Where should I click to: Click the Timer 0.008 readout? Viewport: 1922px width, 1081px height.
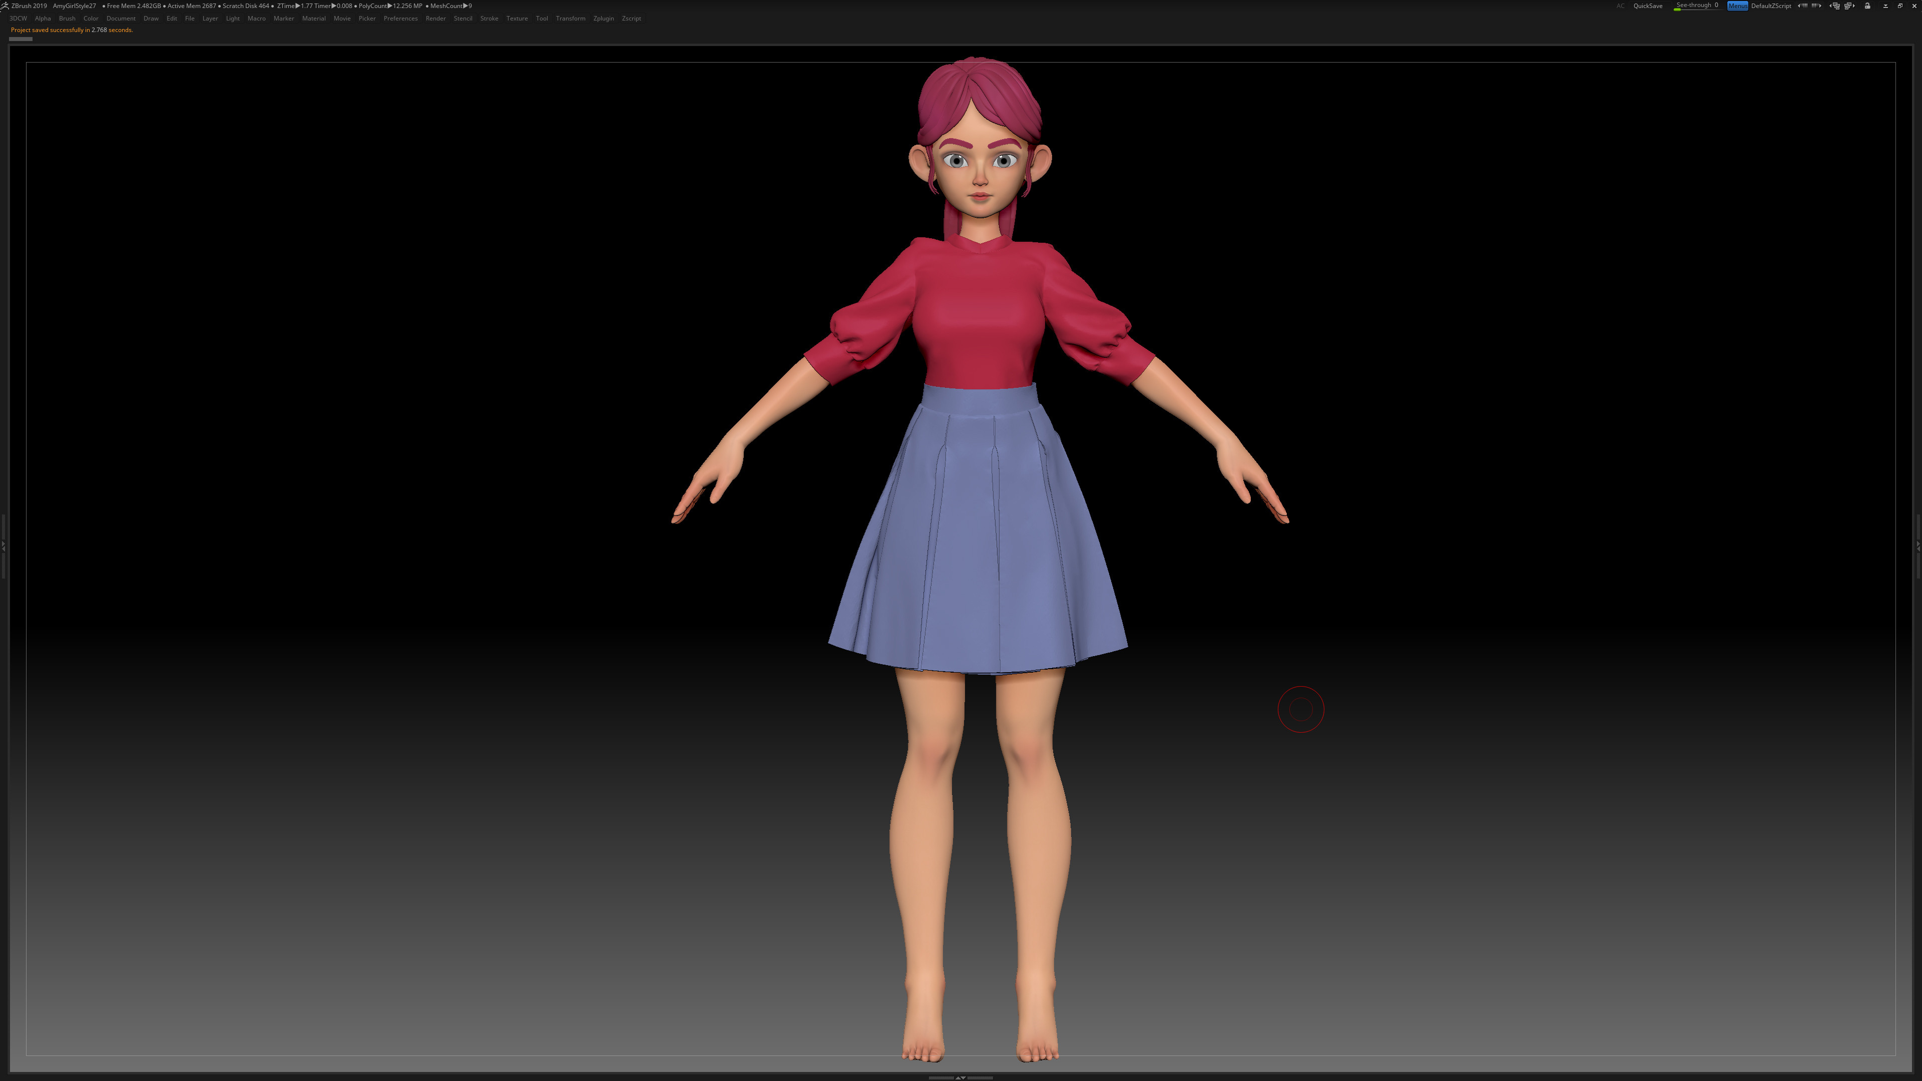coord(333,6)
